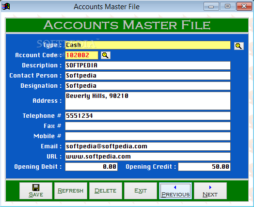254x207 pixels.
Task: Edit the Contact Person field
Action: [148, 76]
